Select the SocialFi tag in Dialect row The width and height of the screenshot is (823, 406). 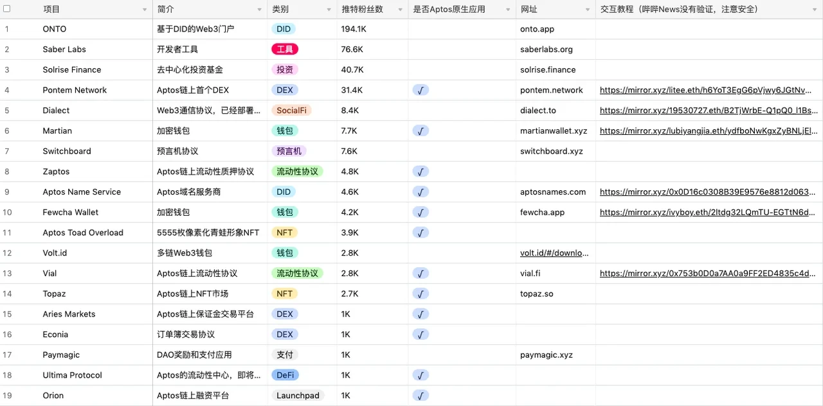coord(291,110)
